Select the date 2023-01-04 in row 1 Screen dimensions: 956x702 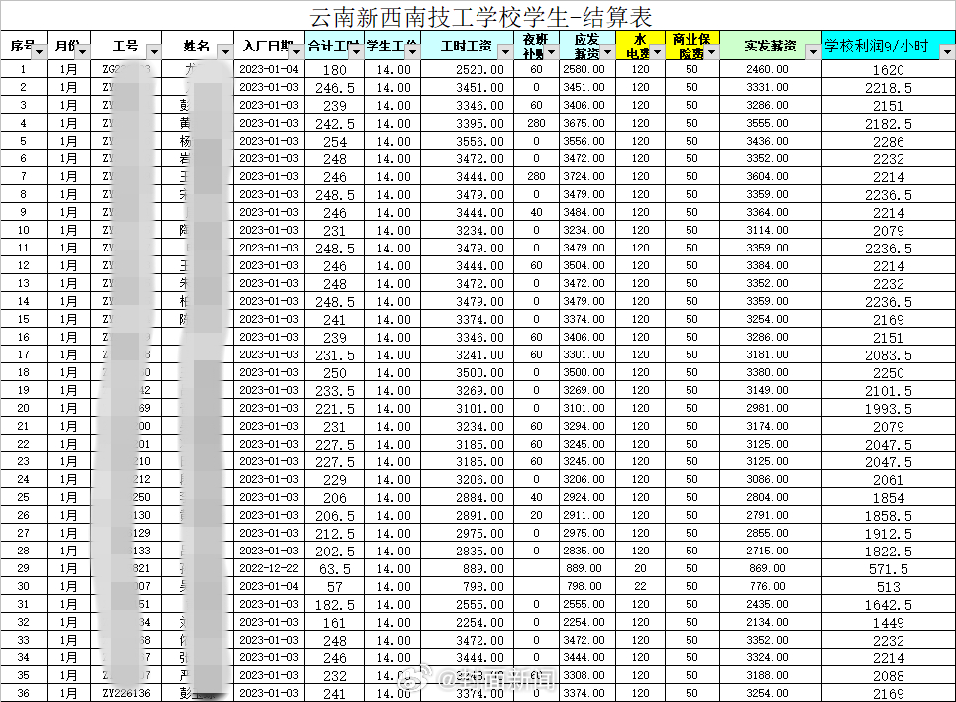268,69
